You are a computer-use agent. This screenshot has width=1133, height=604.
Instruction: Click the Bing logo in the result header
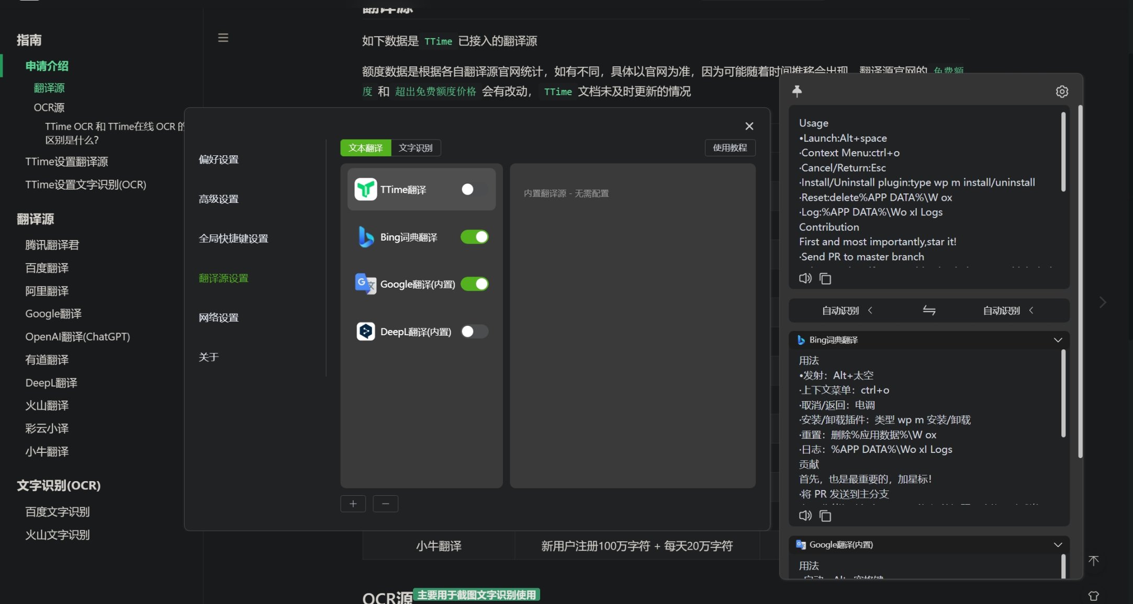pos(801,340)
